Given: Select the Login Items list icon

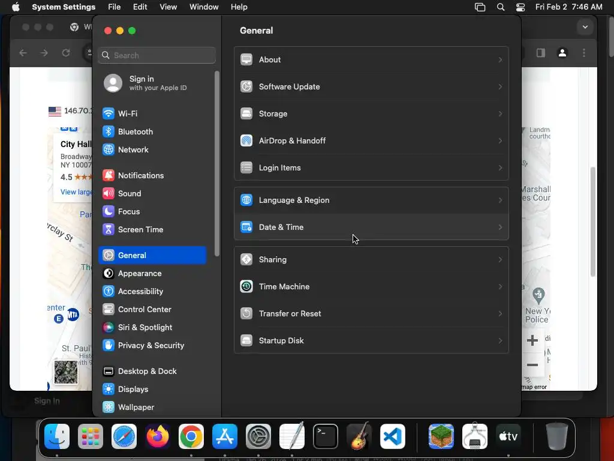Looking at the screenshot, I should (246, 168).
